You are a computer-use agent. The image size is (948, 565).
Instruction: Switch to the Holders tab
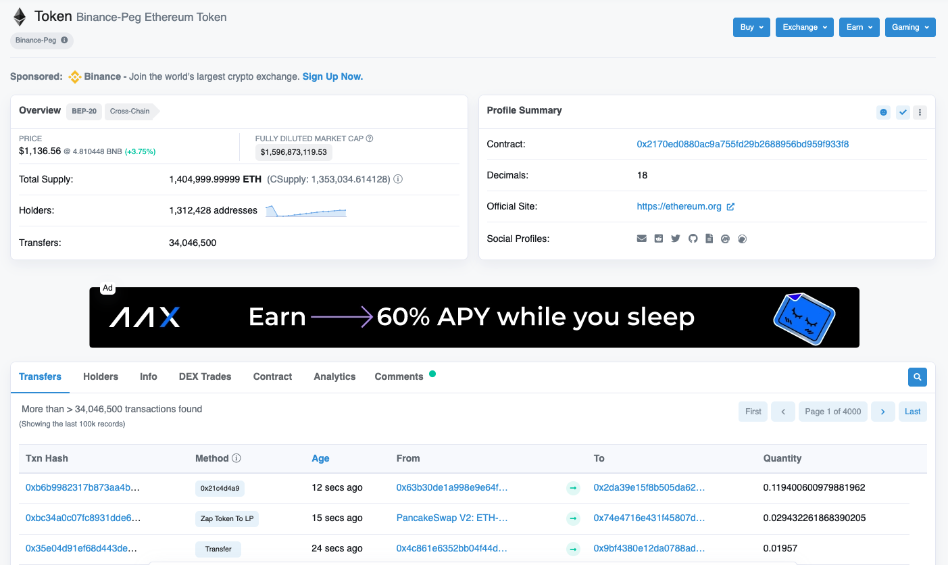coord(101,376)
